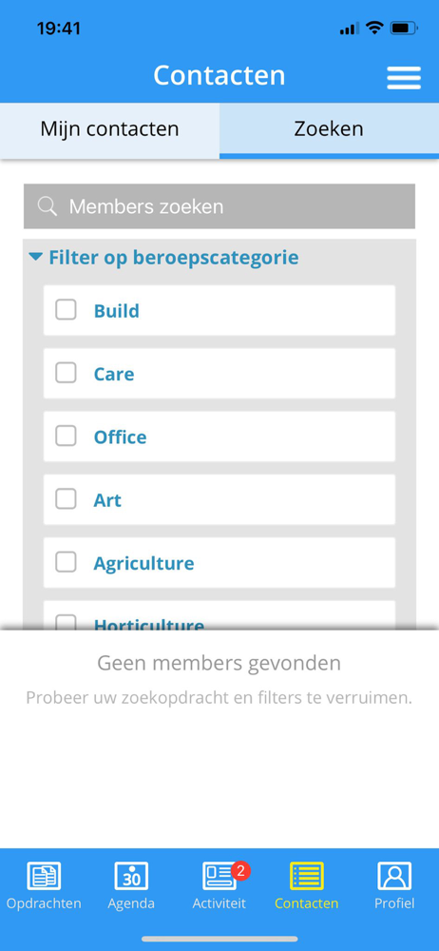Click the Office category label

120,437
